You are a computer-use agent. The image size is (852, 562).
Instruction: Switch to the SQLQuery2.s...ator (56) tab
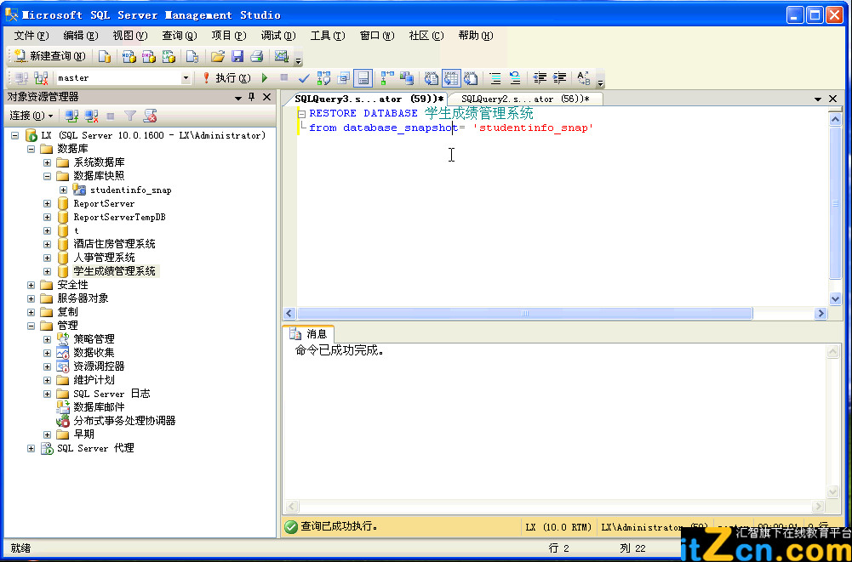pyautogui.click(x=524, y=99)
